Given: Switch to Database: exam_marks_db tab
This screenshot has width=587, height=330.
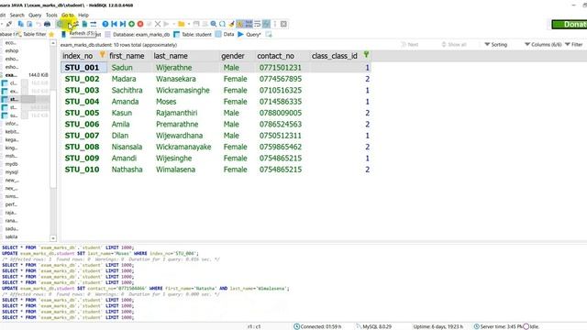Looking at the screenshot, I should tap(137, 35).
